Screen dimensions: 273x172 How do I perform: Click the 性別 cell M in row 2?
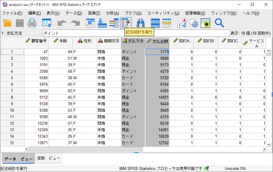pos(85,58)
